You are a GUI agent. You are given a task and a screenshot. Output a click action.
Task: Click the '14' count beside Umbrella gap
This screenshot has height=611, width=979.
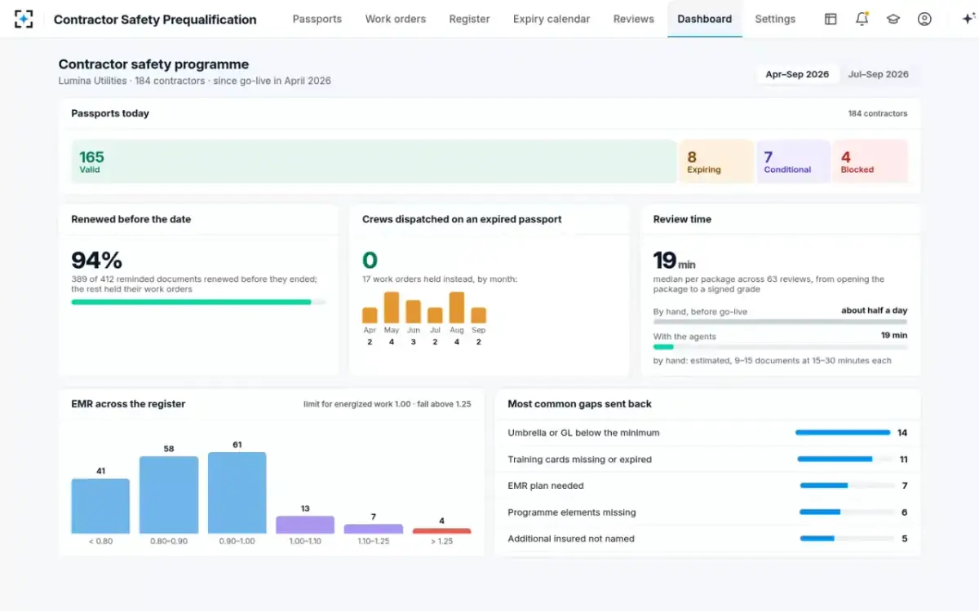[902, 433]
